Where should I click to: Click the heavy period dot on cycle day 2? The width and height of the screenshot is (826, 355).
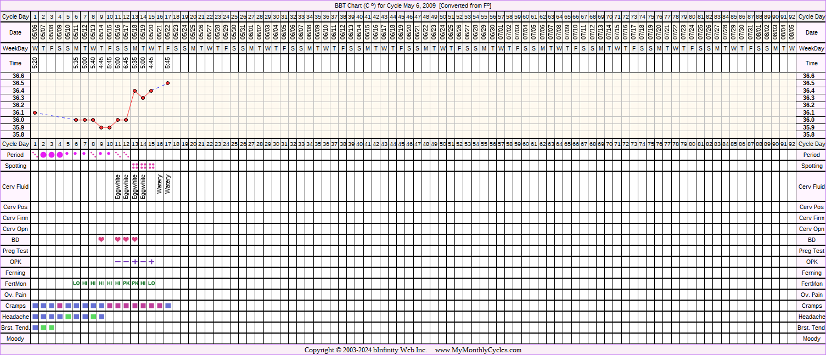[x=43, y=155]
